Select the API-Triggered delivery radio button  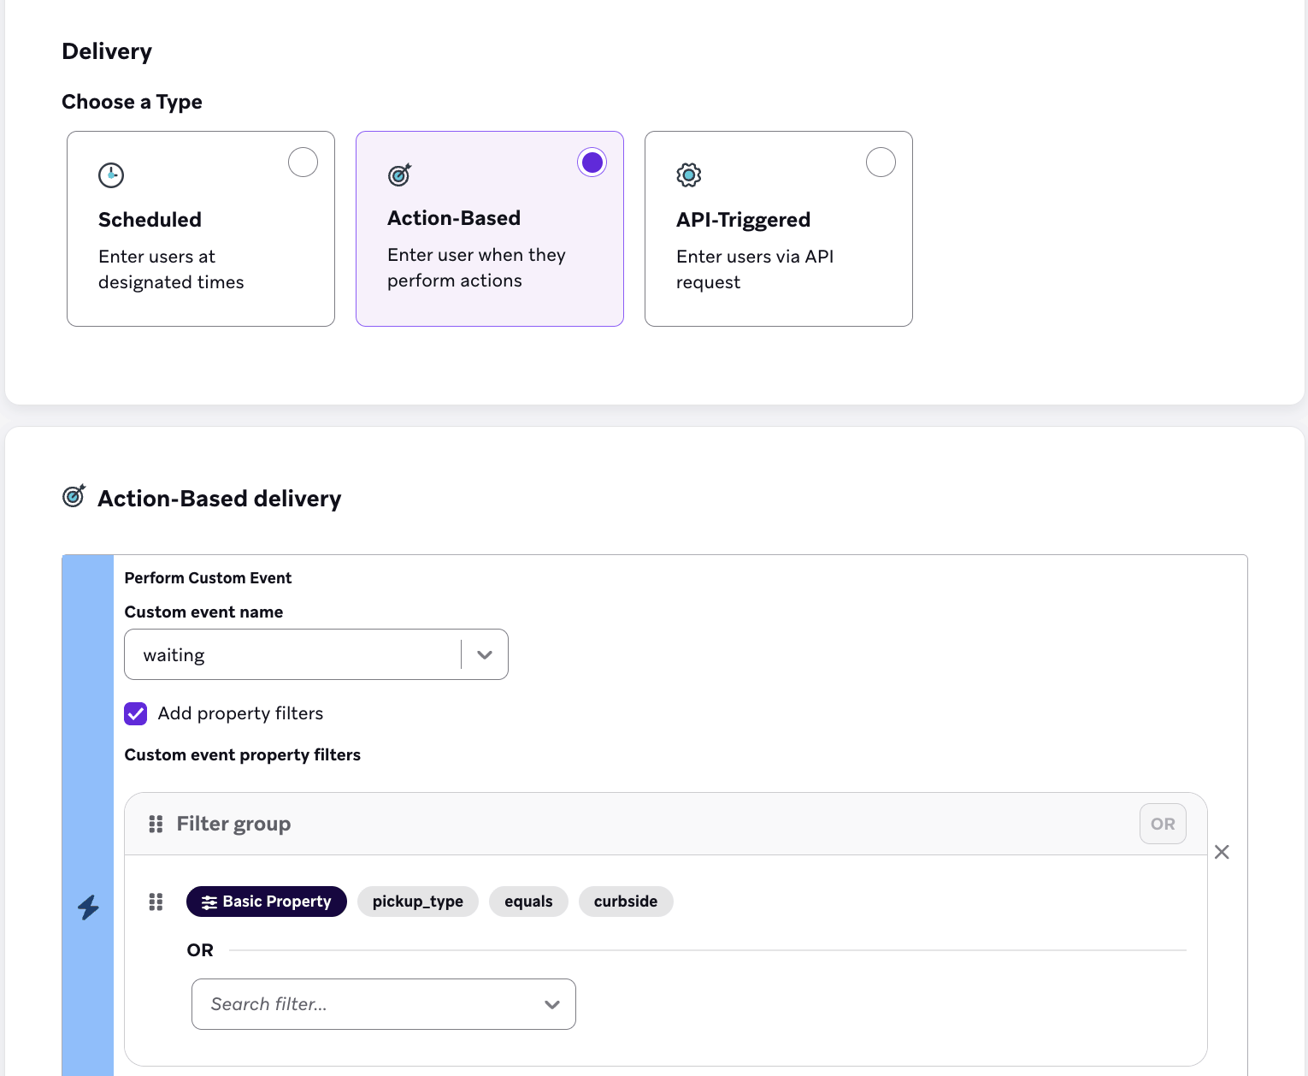(x=881, y=162)
